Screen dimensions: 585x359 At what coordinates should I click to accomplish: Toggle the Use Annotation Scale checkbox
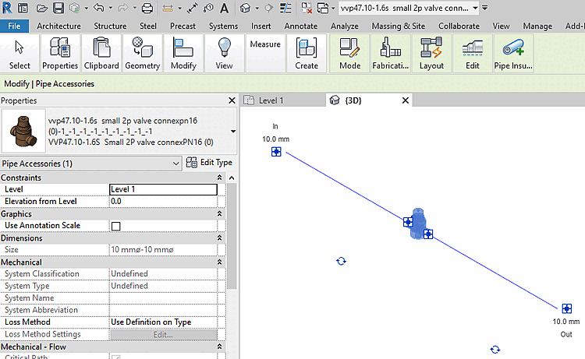coord(115,226)
